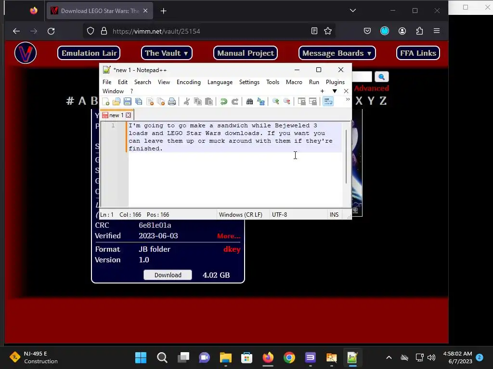Toggle the Word wrap toolbar button
This screenshot has height=369, width=493.
(x=327, y=102)
